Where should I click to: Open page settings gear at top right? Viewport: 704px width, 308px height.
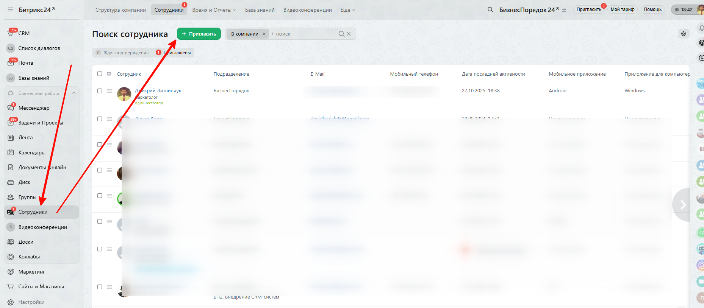point(683,34)
